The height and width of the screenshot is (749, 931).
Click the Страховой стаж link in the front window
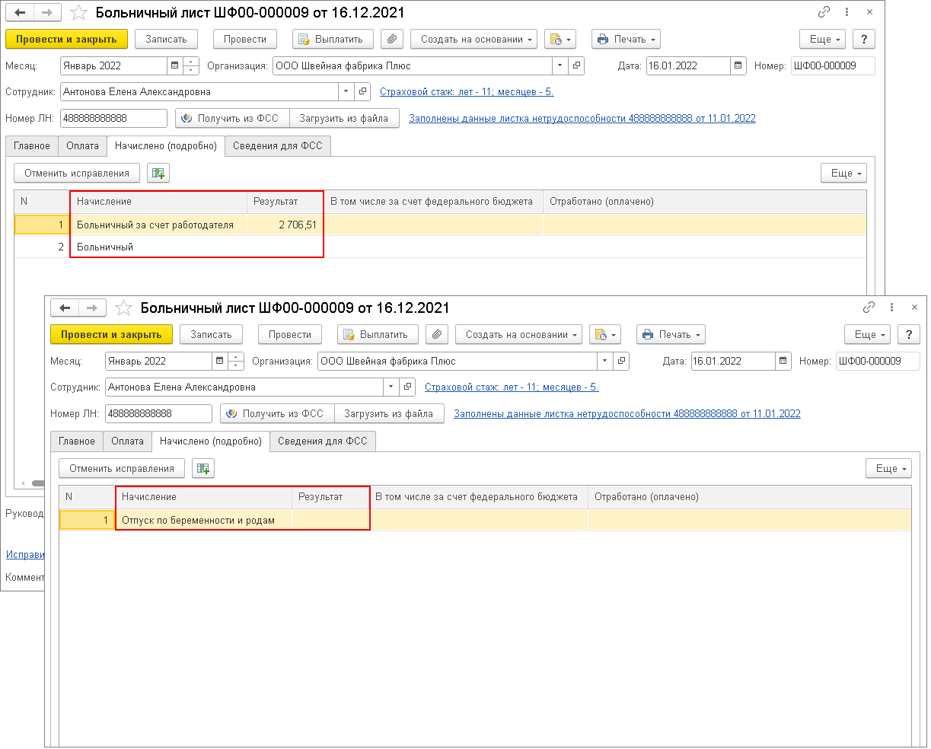(x=512, y=387)
